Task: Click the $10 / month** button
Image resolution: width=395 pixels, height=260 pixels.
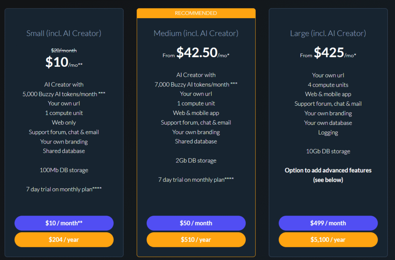Action: 64,223
